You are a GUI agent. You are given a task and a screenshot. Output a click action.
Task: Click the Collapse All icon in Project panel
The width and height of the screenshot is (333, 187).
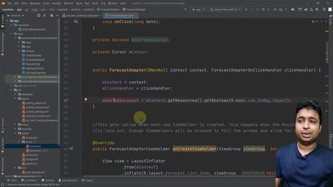44,16
